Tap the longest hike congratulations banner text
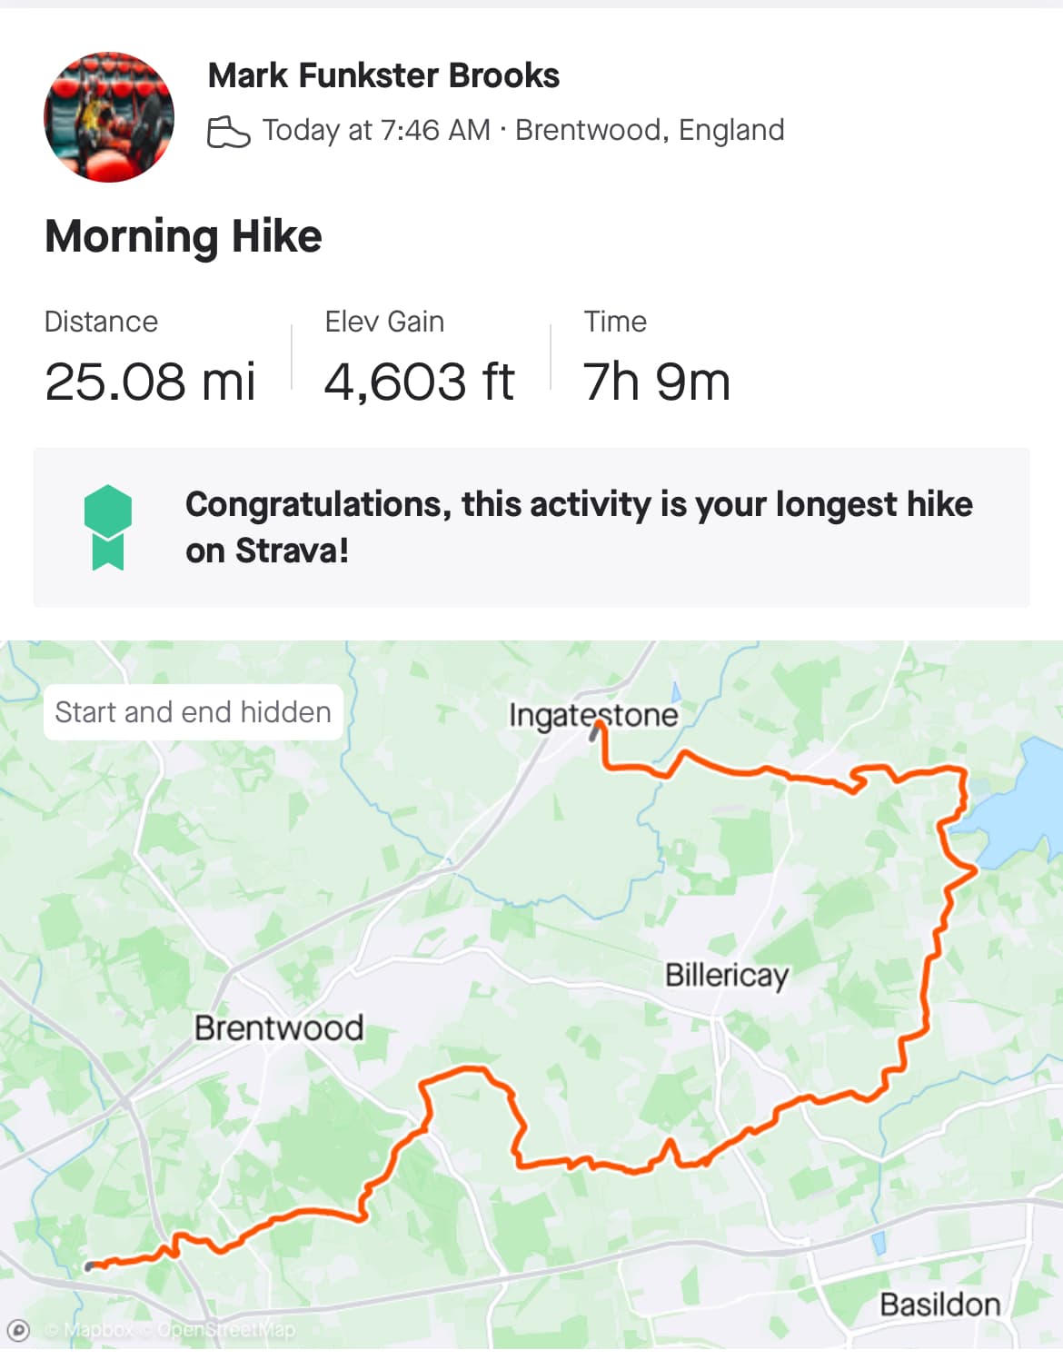 pos(579,527)
